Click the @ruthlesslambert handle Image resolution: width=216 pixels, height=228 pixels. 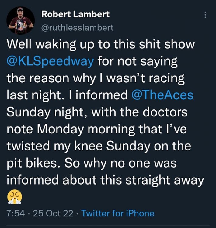click(x=77, y=28)
